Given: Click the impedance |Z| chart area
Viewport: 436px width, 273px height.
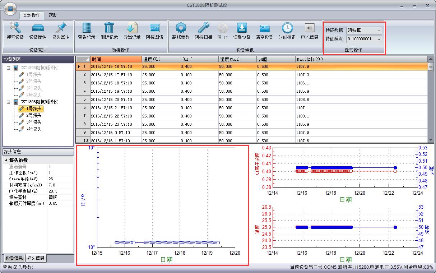Looking at the screenshot, I should [x=166, y=197].
